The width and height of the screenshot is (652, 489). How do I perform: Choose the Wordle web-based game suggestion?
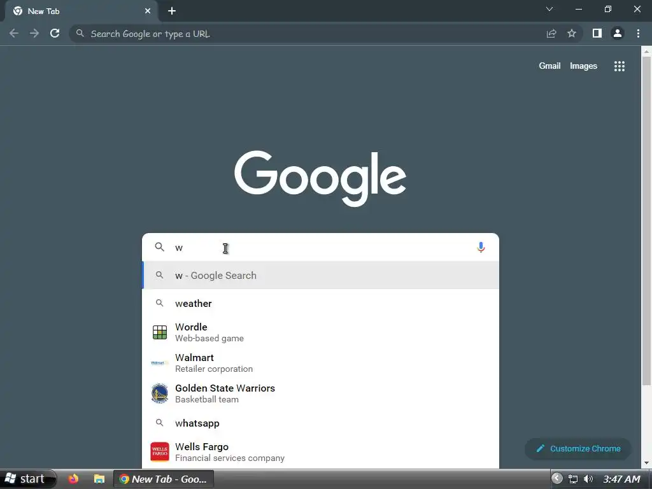[321, 332]
